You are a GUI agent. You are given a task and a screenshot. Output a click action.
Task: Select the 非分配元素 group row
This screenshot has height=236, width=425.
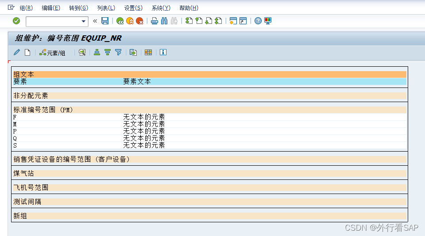tap(209, 96)
